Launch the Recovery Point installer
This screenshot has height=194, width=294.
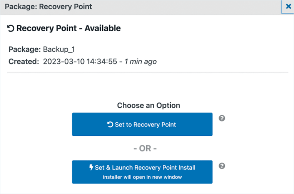tap(142, 172)
